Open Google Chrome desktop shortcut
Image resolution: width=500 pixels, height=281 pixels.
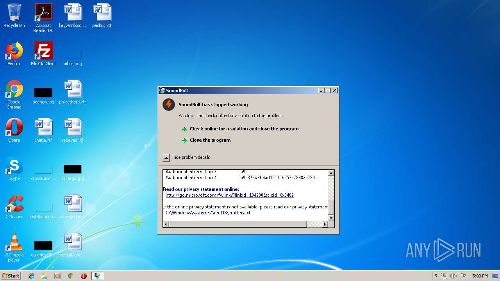[x=14, y=94]
